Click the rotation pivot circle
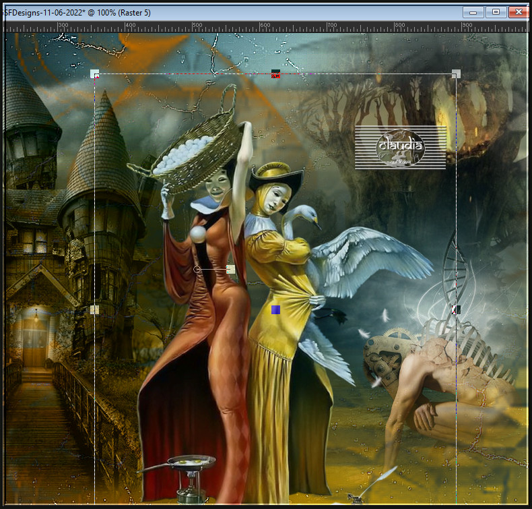The height and width of the screenshot is (509, 532). click(197, 269)
